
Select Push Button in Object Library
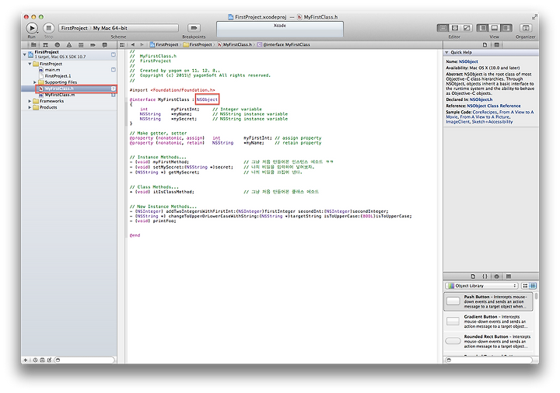tap(488, 301)
